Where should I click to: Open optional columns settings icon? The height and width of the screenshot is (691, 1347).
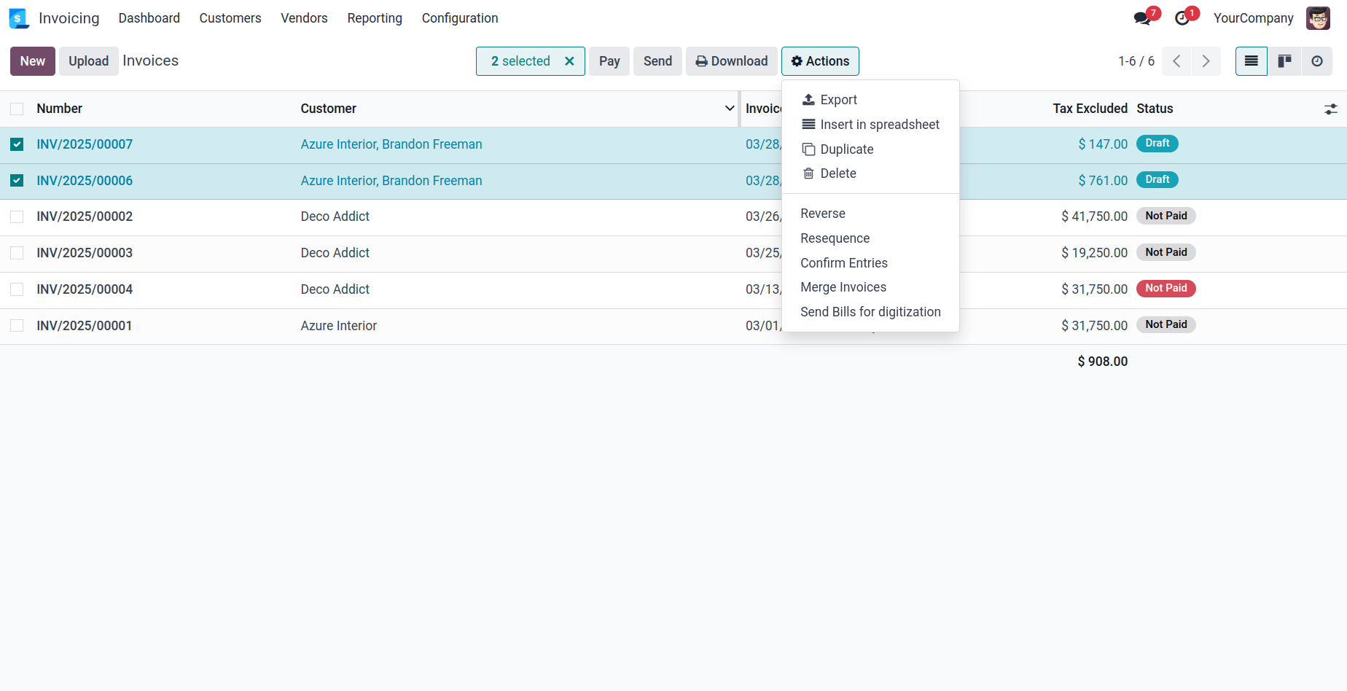(x=1330, y=109)
